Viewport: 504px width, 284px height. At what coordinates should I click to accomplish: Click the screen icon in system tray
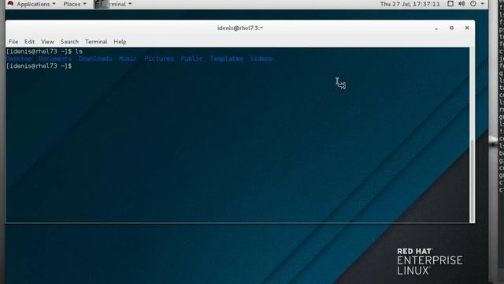pos(450,4)
